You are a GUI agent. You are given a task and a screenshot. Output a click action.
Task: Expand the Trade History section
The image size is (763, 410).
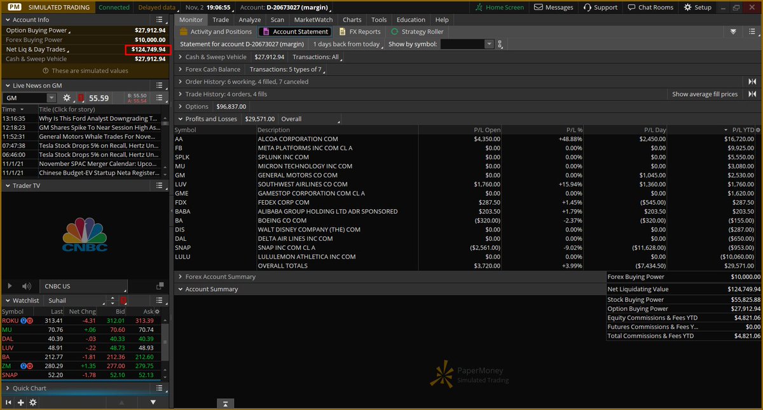coord(180,94)
